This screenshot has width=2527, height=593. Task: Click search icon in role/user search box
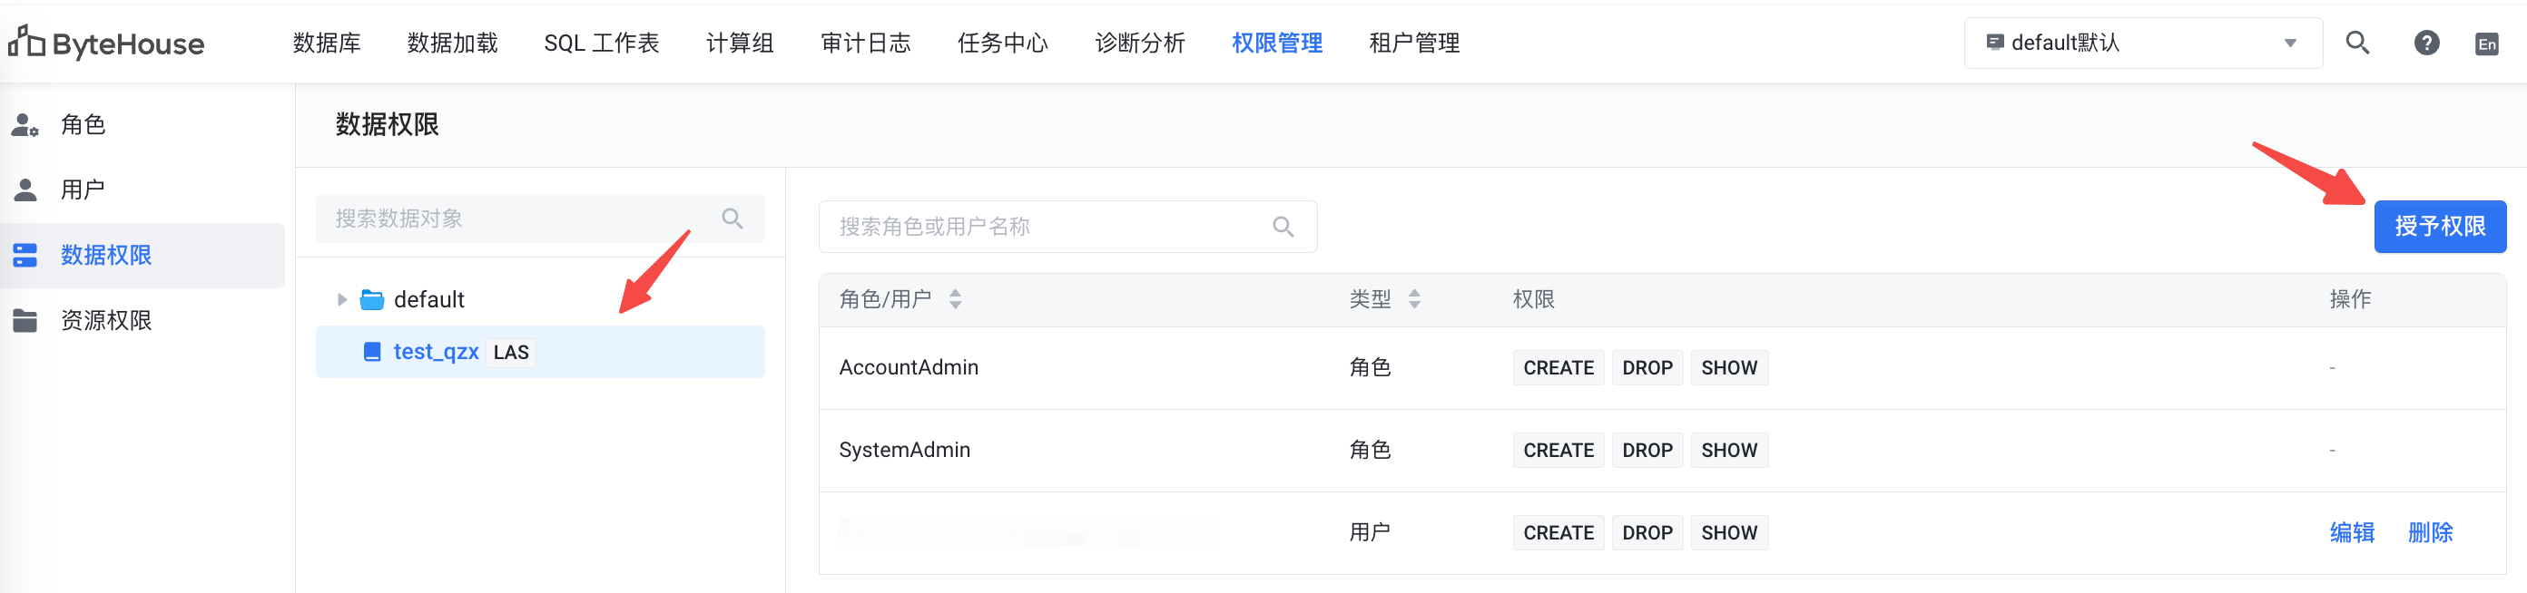point(1283,227)
